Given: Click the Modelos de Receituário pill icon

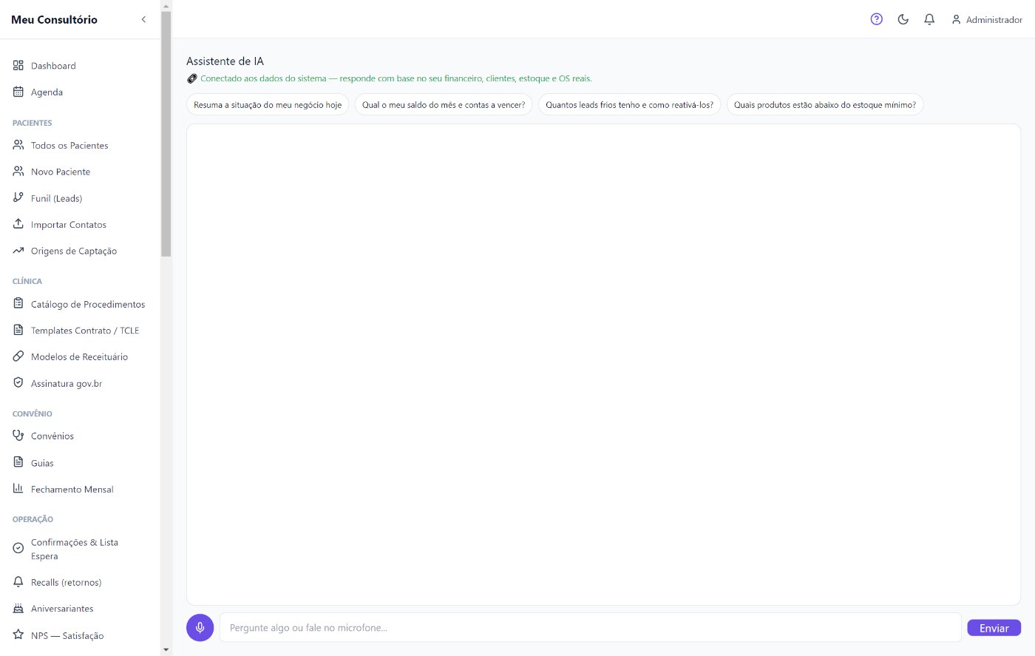Looking at the screenshot, I should click(18, 356).
